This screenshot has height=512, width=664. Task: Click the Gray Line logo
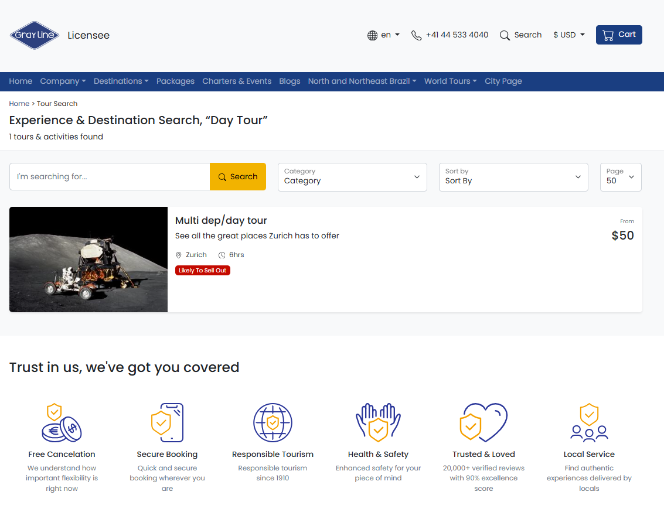[35, 35]
